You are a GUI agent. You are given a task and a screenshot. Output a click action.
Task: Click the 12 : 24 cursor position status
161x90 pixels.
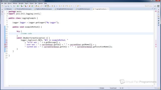(122, 88)
